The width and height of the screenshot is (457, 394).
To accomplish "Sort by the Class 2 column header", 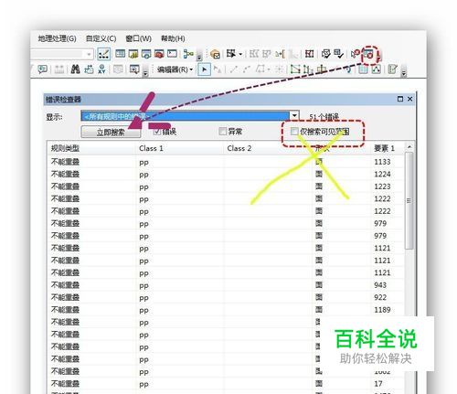I will click(268, 148).
